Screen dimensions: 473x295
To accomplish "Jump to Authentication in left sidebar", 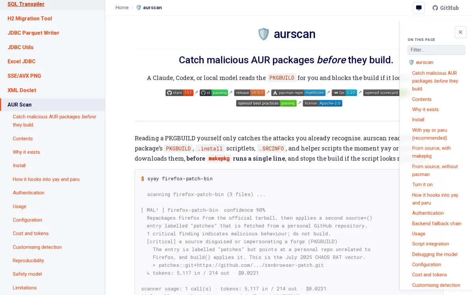I will 28,193.
